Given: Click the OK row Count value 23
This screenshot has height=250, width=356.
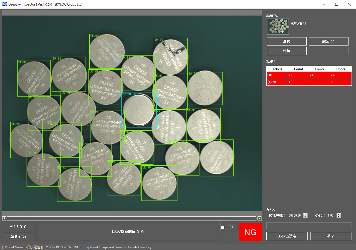Looking at the screenshot, I should pos(299,75).
